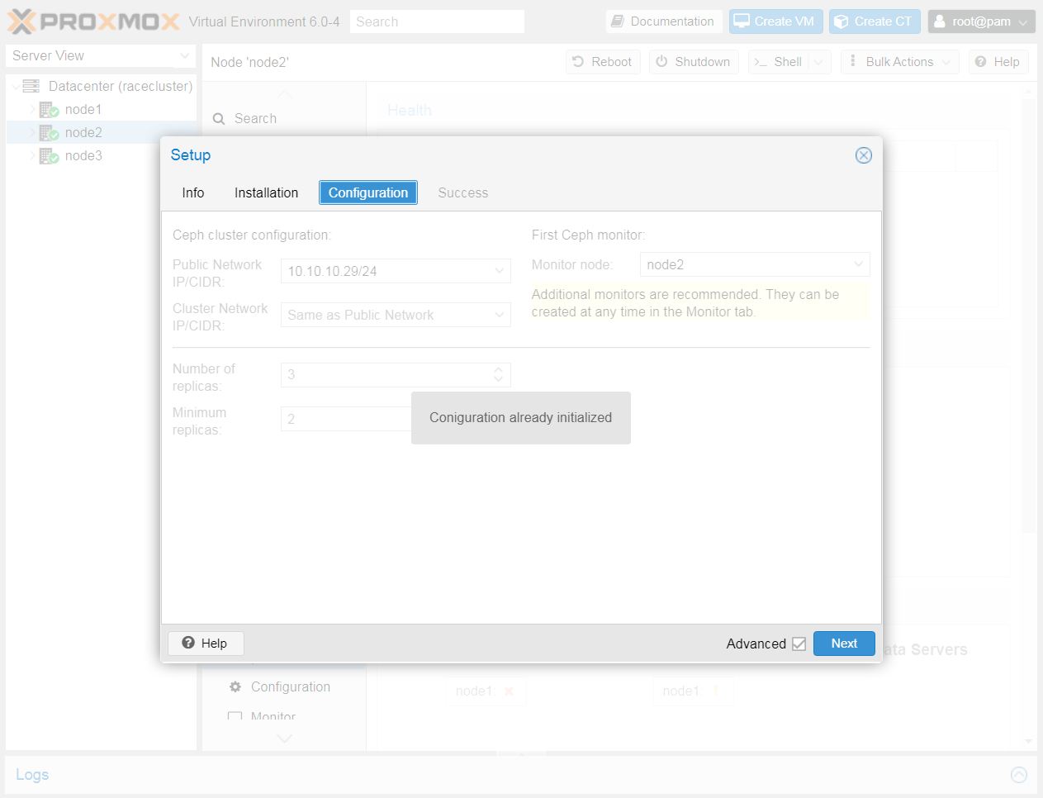Image resolution: width=1043 pixels, height=798 pixels.
Task: Click the top search field
Action: click(437, 21)
